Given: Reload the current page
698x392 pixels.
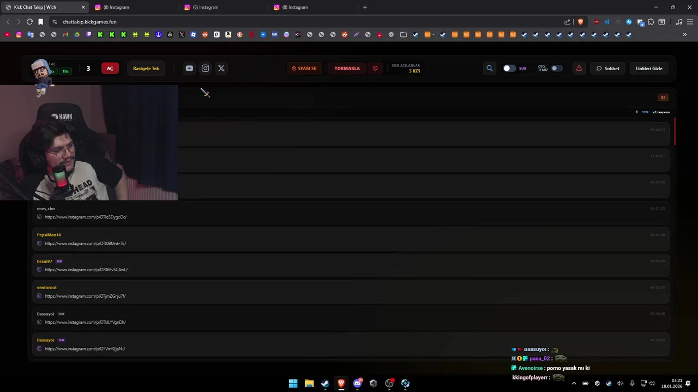Looking at the screenshot, I should coord(29,22).
